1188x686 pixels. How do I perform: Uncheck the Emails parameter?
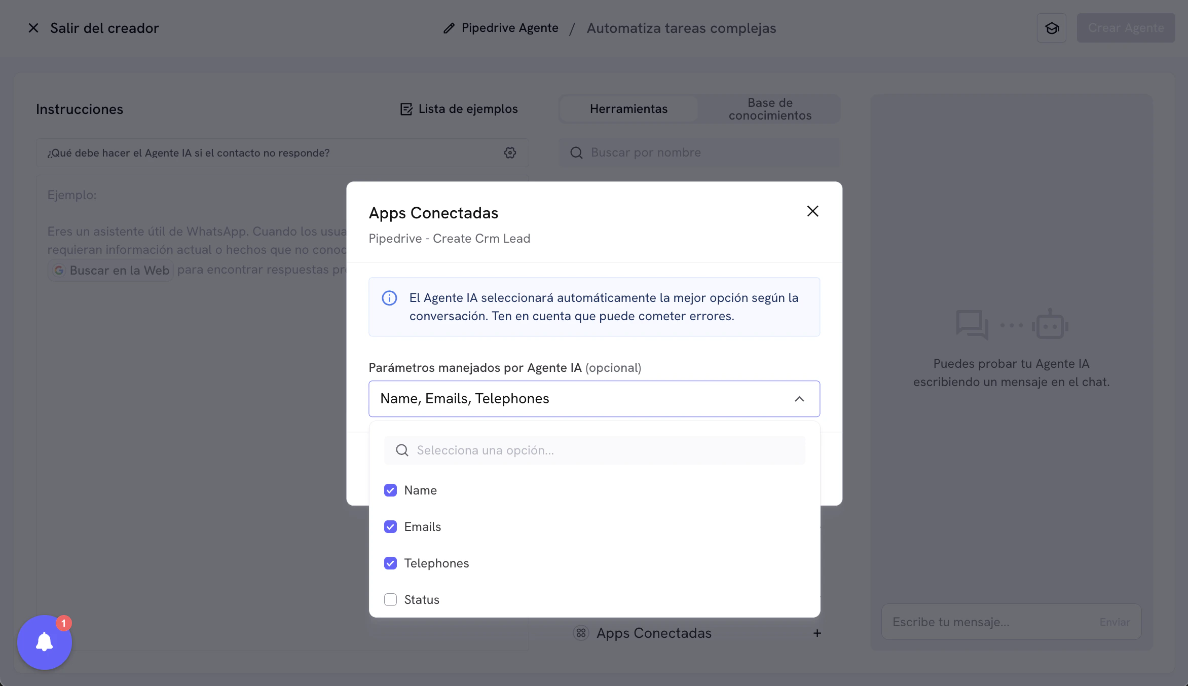[x=390, y=526]
